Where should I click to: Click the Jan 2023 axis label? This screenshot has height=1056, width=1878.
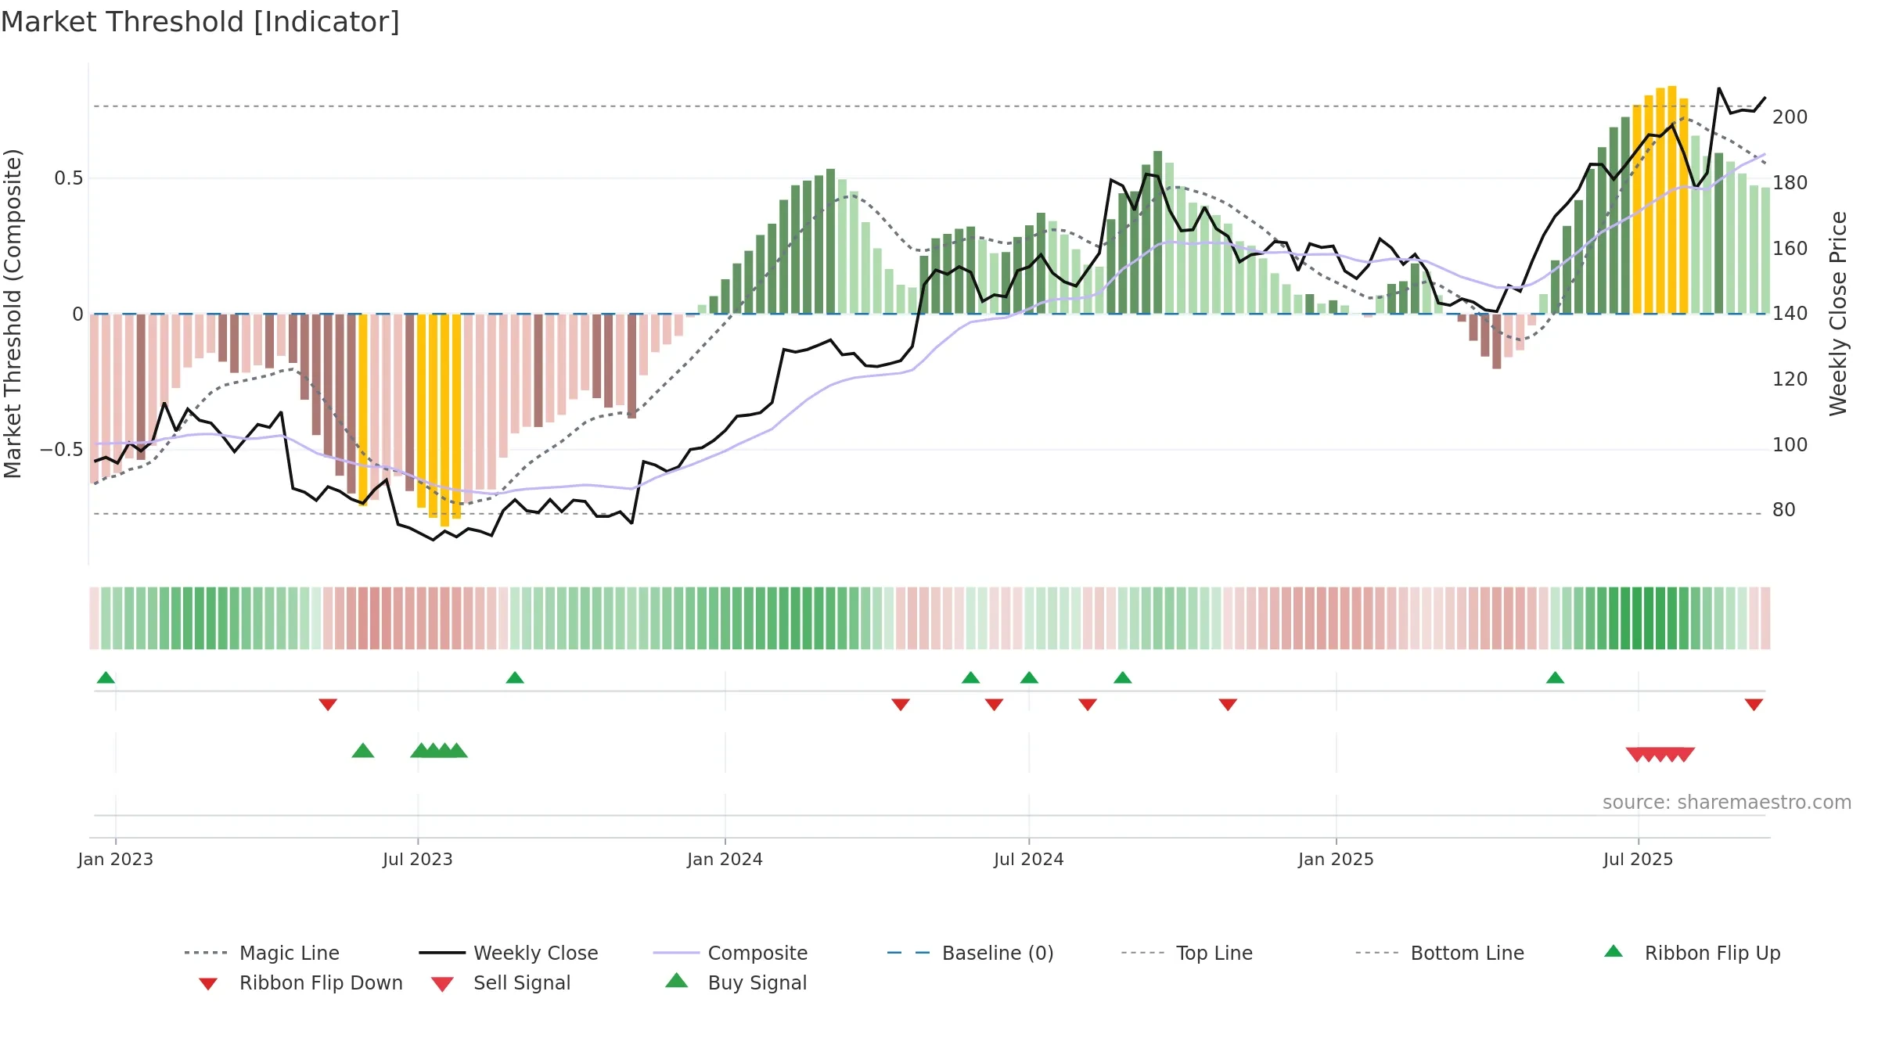click(116, 860)
